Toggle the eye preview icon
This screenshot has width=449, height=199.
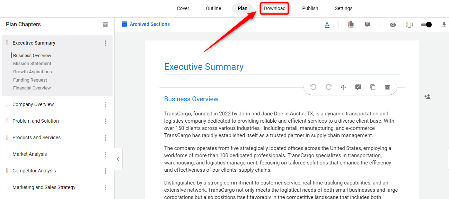pos(393,25)
